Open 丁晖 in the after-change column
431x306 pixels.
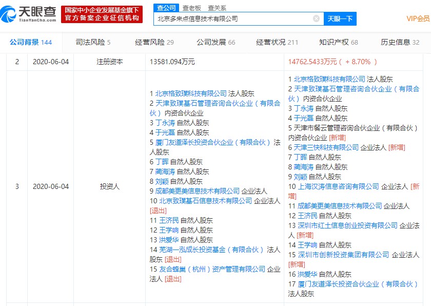[x=300, y=157]
